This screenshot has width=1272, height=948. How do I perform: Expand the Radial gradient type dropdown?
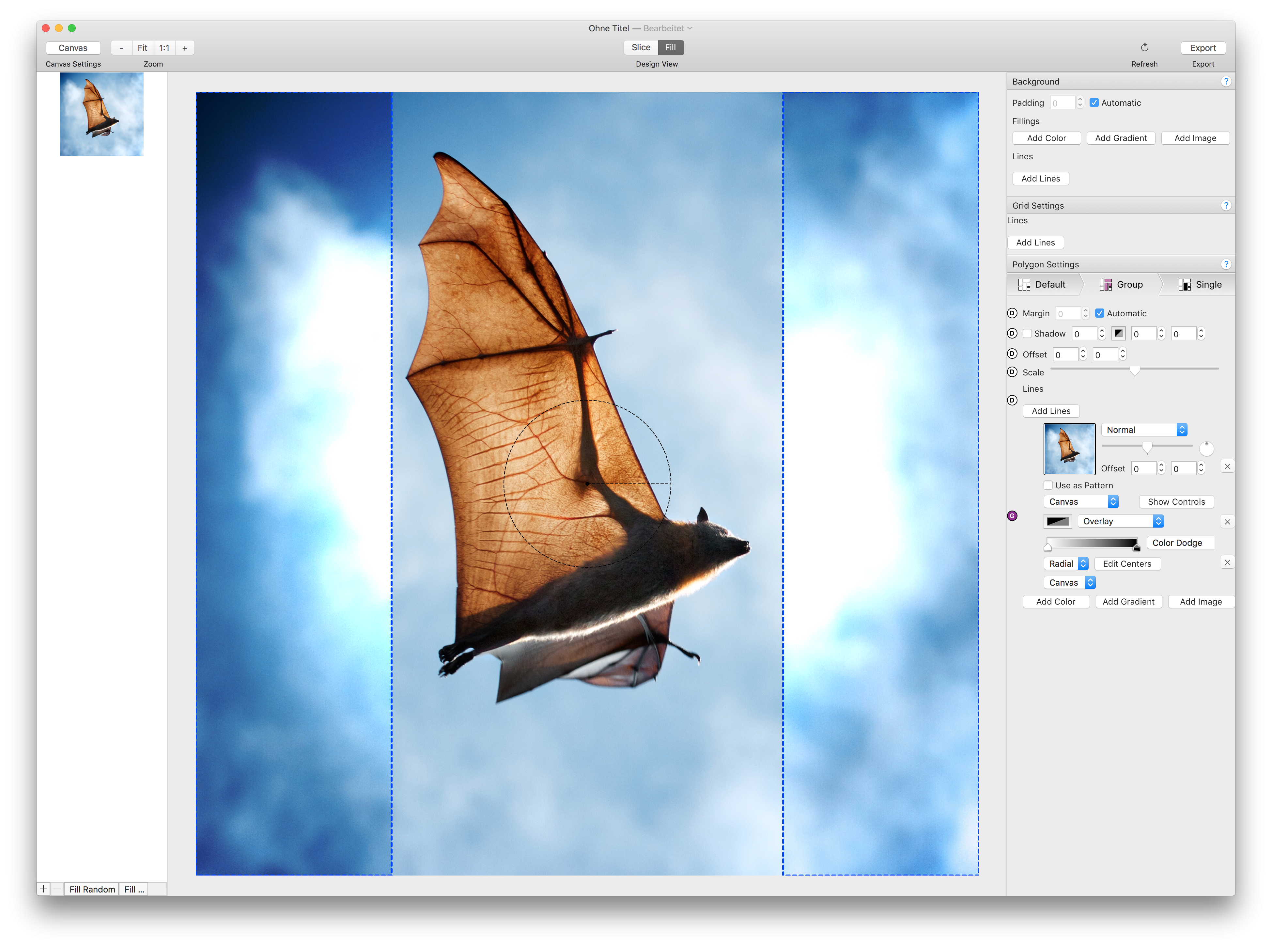[x=1065, y=563]
